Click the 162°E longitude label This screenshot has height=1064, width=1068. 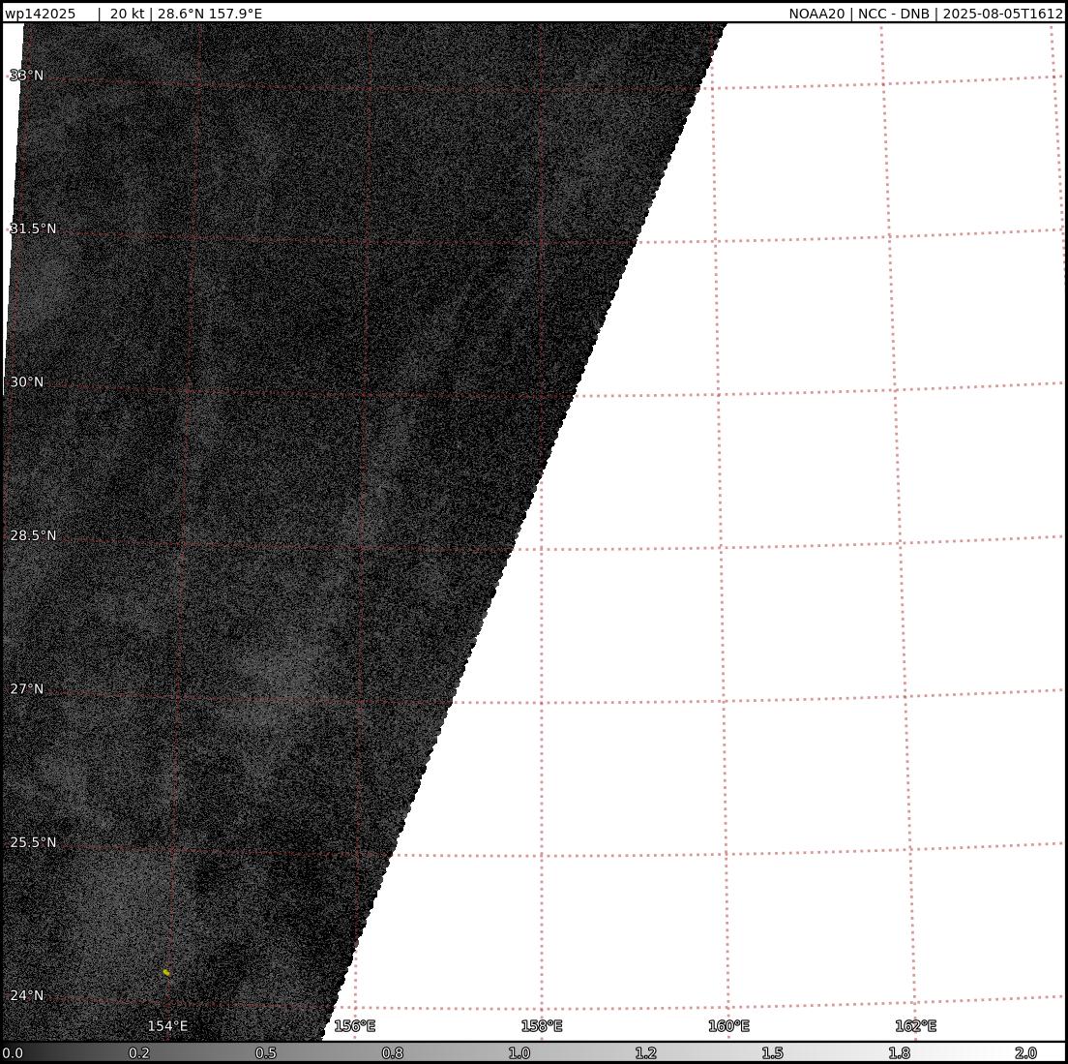(x=915, y=1026)
